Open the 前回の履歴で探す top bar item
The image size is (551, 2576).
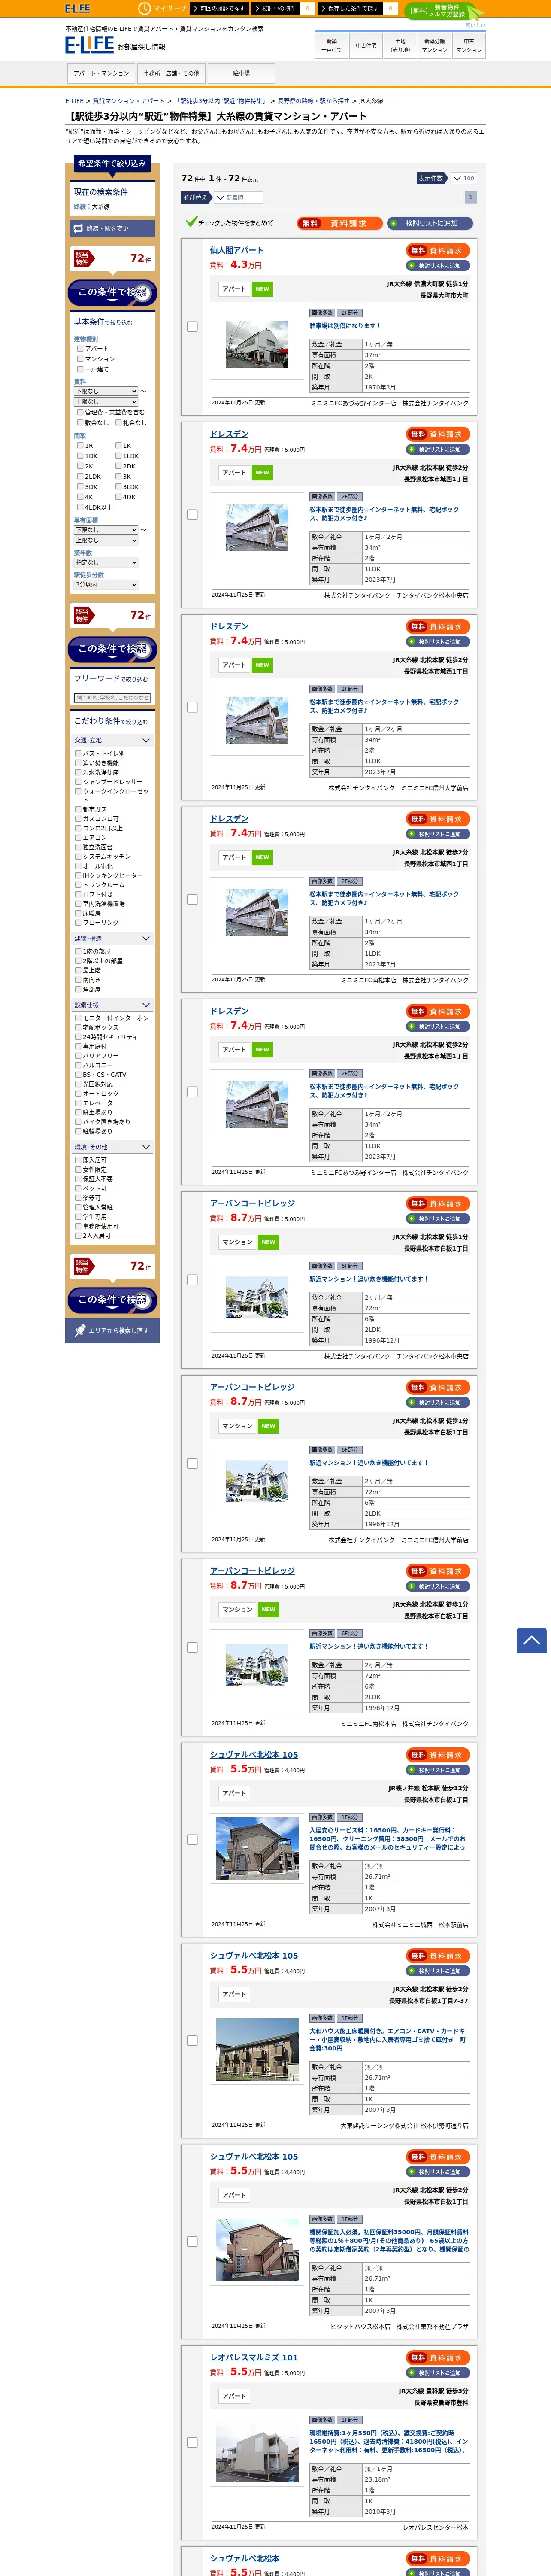tap(219, 8)
